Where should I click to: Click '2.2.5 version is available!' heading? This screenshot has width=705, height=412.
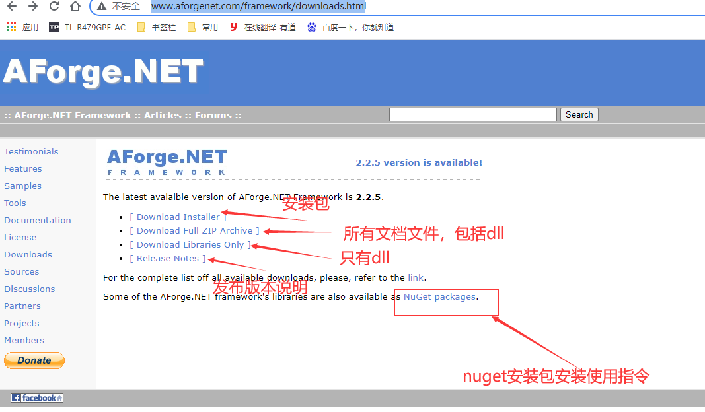pyautogui.click(x=419, y=162)
